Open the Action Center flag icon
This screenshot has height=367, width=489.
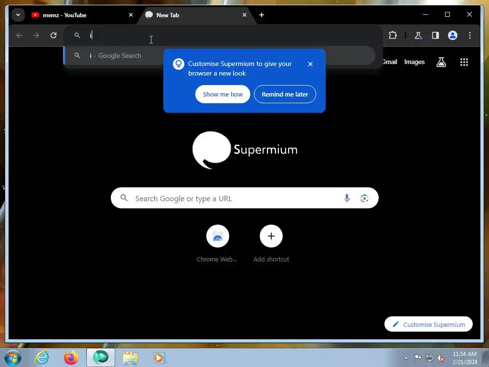(x=417, y=357)
